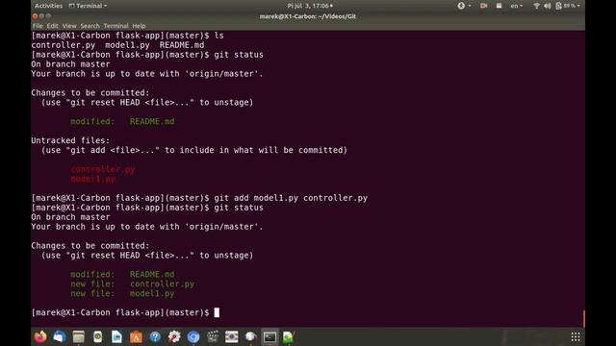Image resolution: width=616 pixels, height=346 pixels.
Task: Click 'new file: model1.py' line
Action: tap(122, 293)
